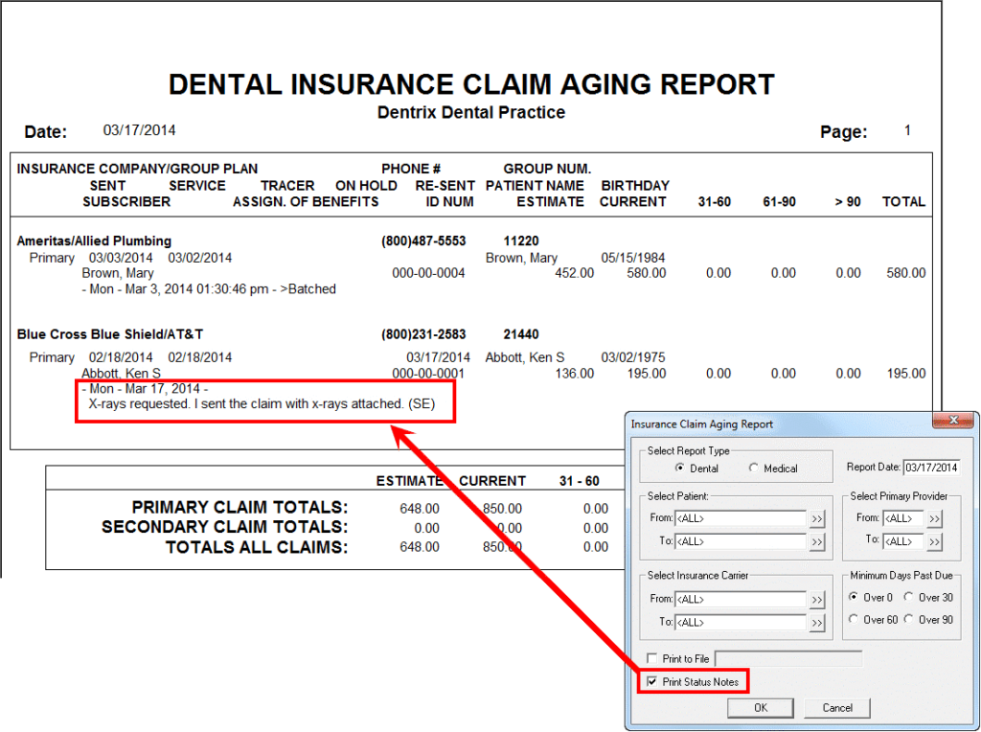Viewport: 981px width, 732px height.
Task: Open patient From selection browse button
Action: click(x=817, y=519)
